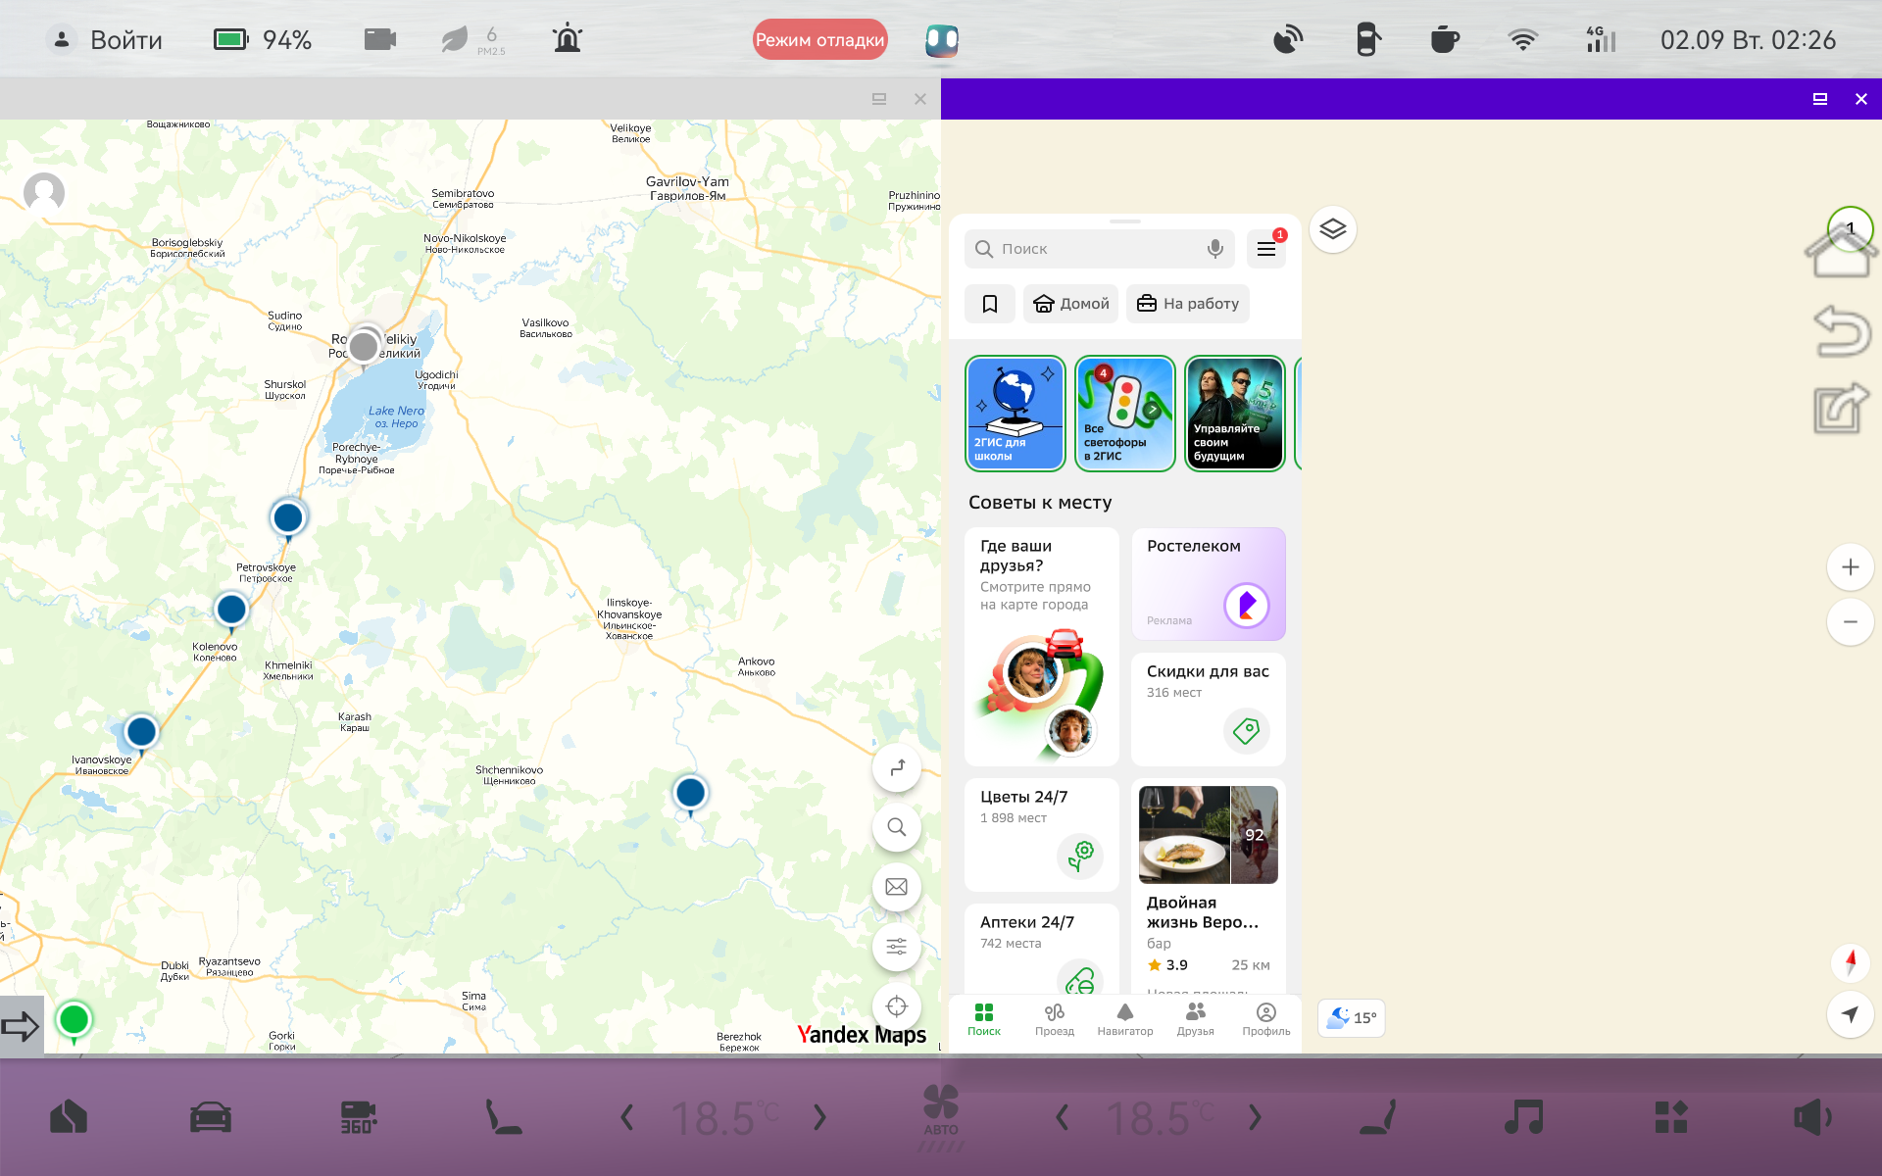Go back with the return arrow icon
The image size is (1882, 1176).
point(1842,330)
